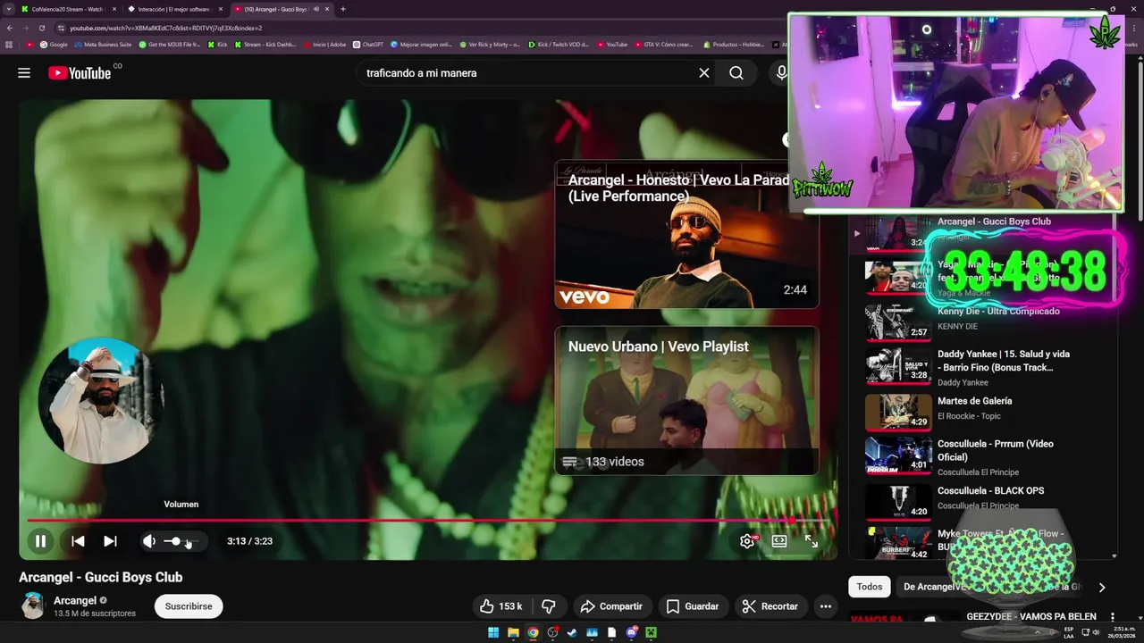Image resolution: width=1144 pixels, height=643 pixels.
Task: Open Arcangel channel avatar below video
Action: pos(33,605)
